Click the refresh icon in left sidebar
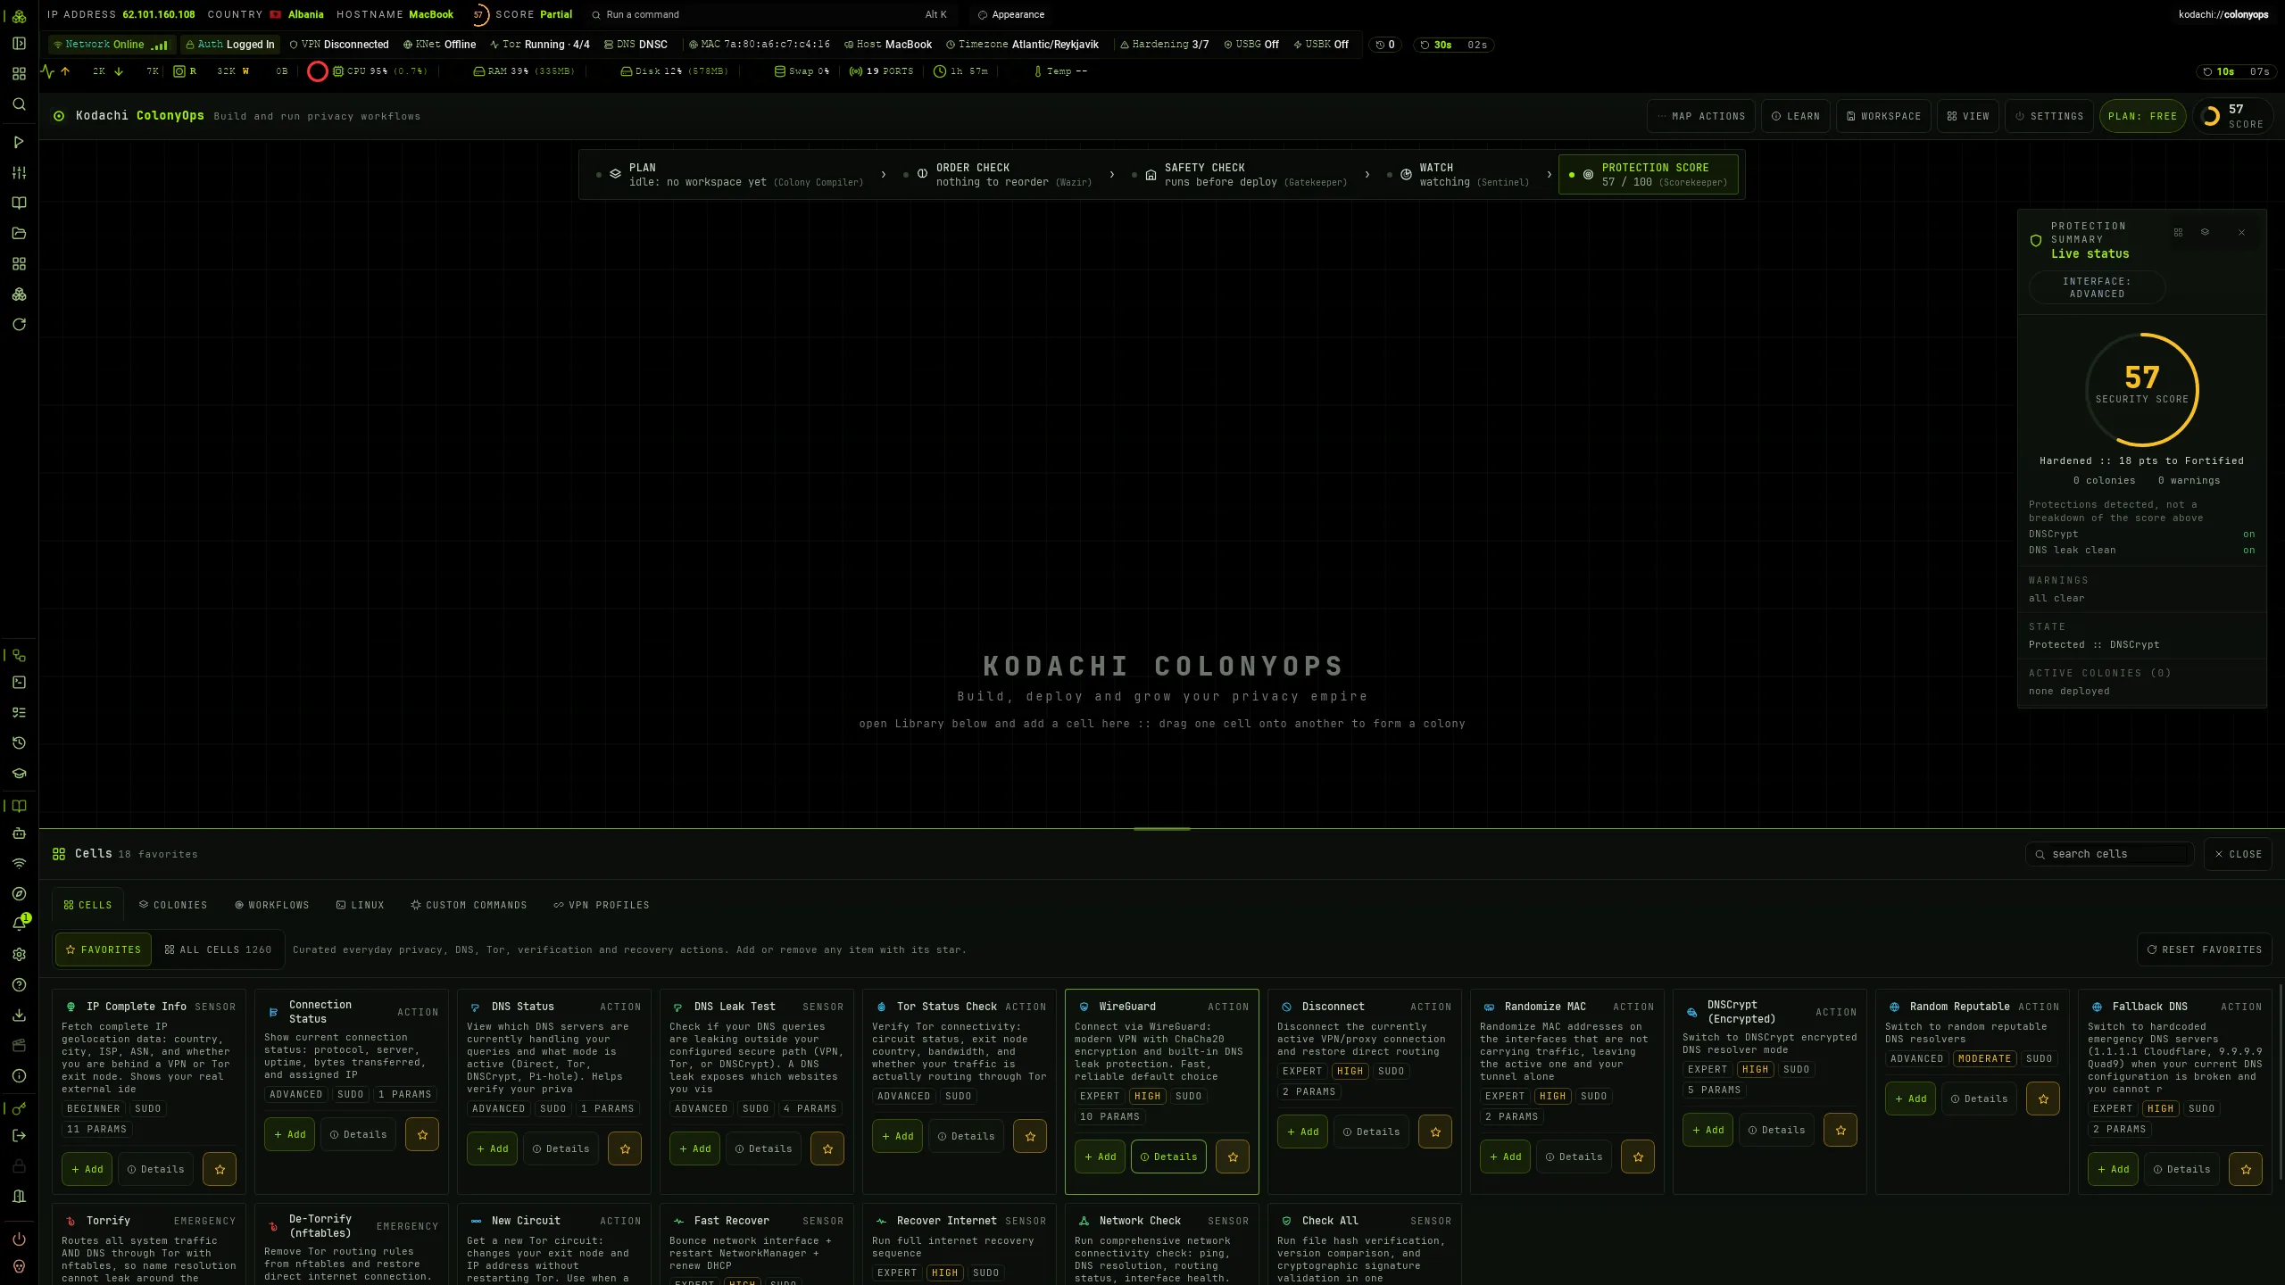The height and width of the screenshot is (1285, 2285). point(19,324)
